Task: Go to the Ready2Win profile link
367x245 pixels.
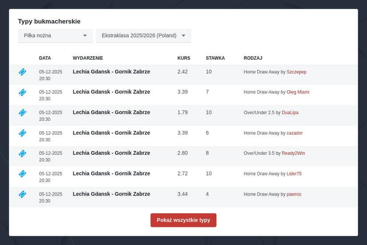Action: click(x=293, y=153)
